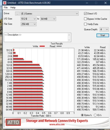Expand the (E:) Games drive dropdown
This screenshot has height=130, width=110.
pyautogui.click(x=50, y=14)
